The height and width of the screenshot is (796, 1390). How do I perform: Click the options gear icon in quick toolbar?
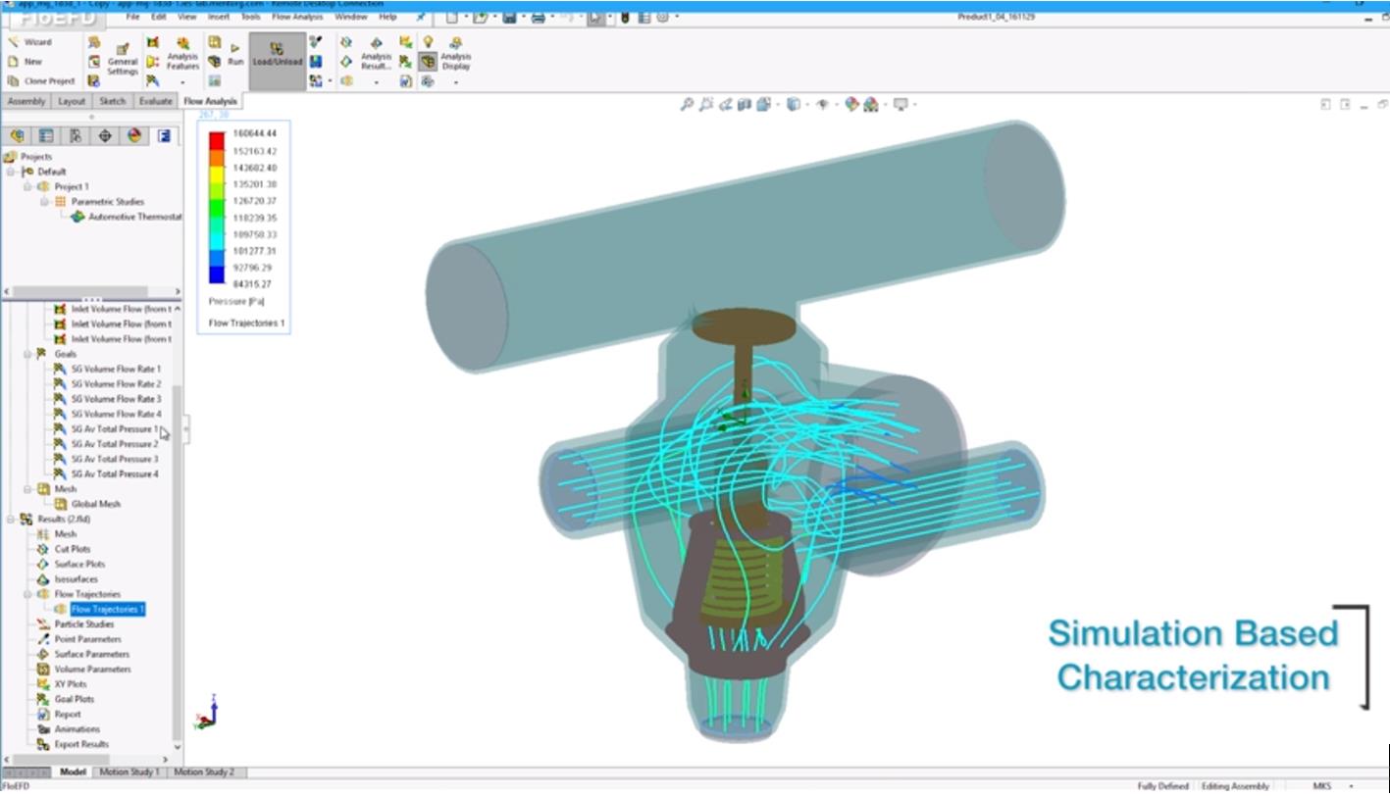point(662,17)
